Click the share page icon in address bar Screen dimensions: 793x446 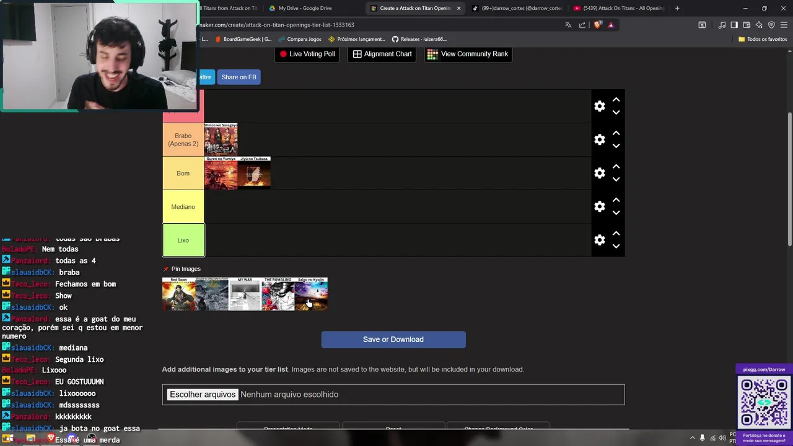pos(582,25)
